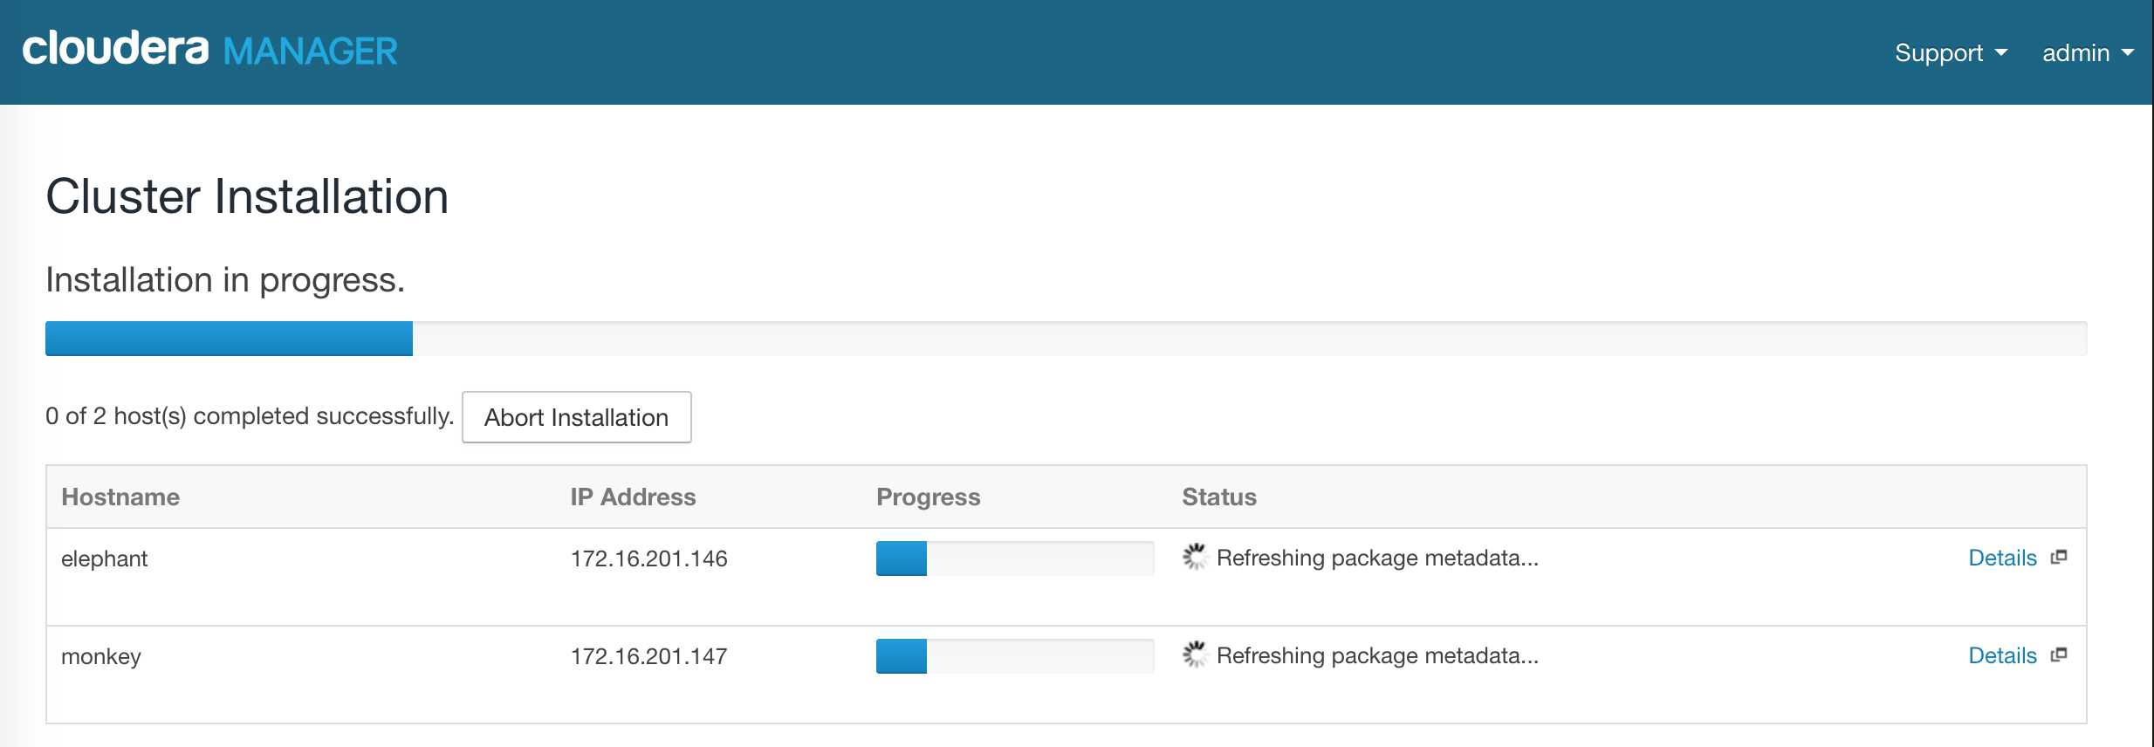Open Details link for monkey host
This screenshot has width=2154, height=747.
(x=2002, y=655)
